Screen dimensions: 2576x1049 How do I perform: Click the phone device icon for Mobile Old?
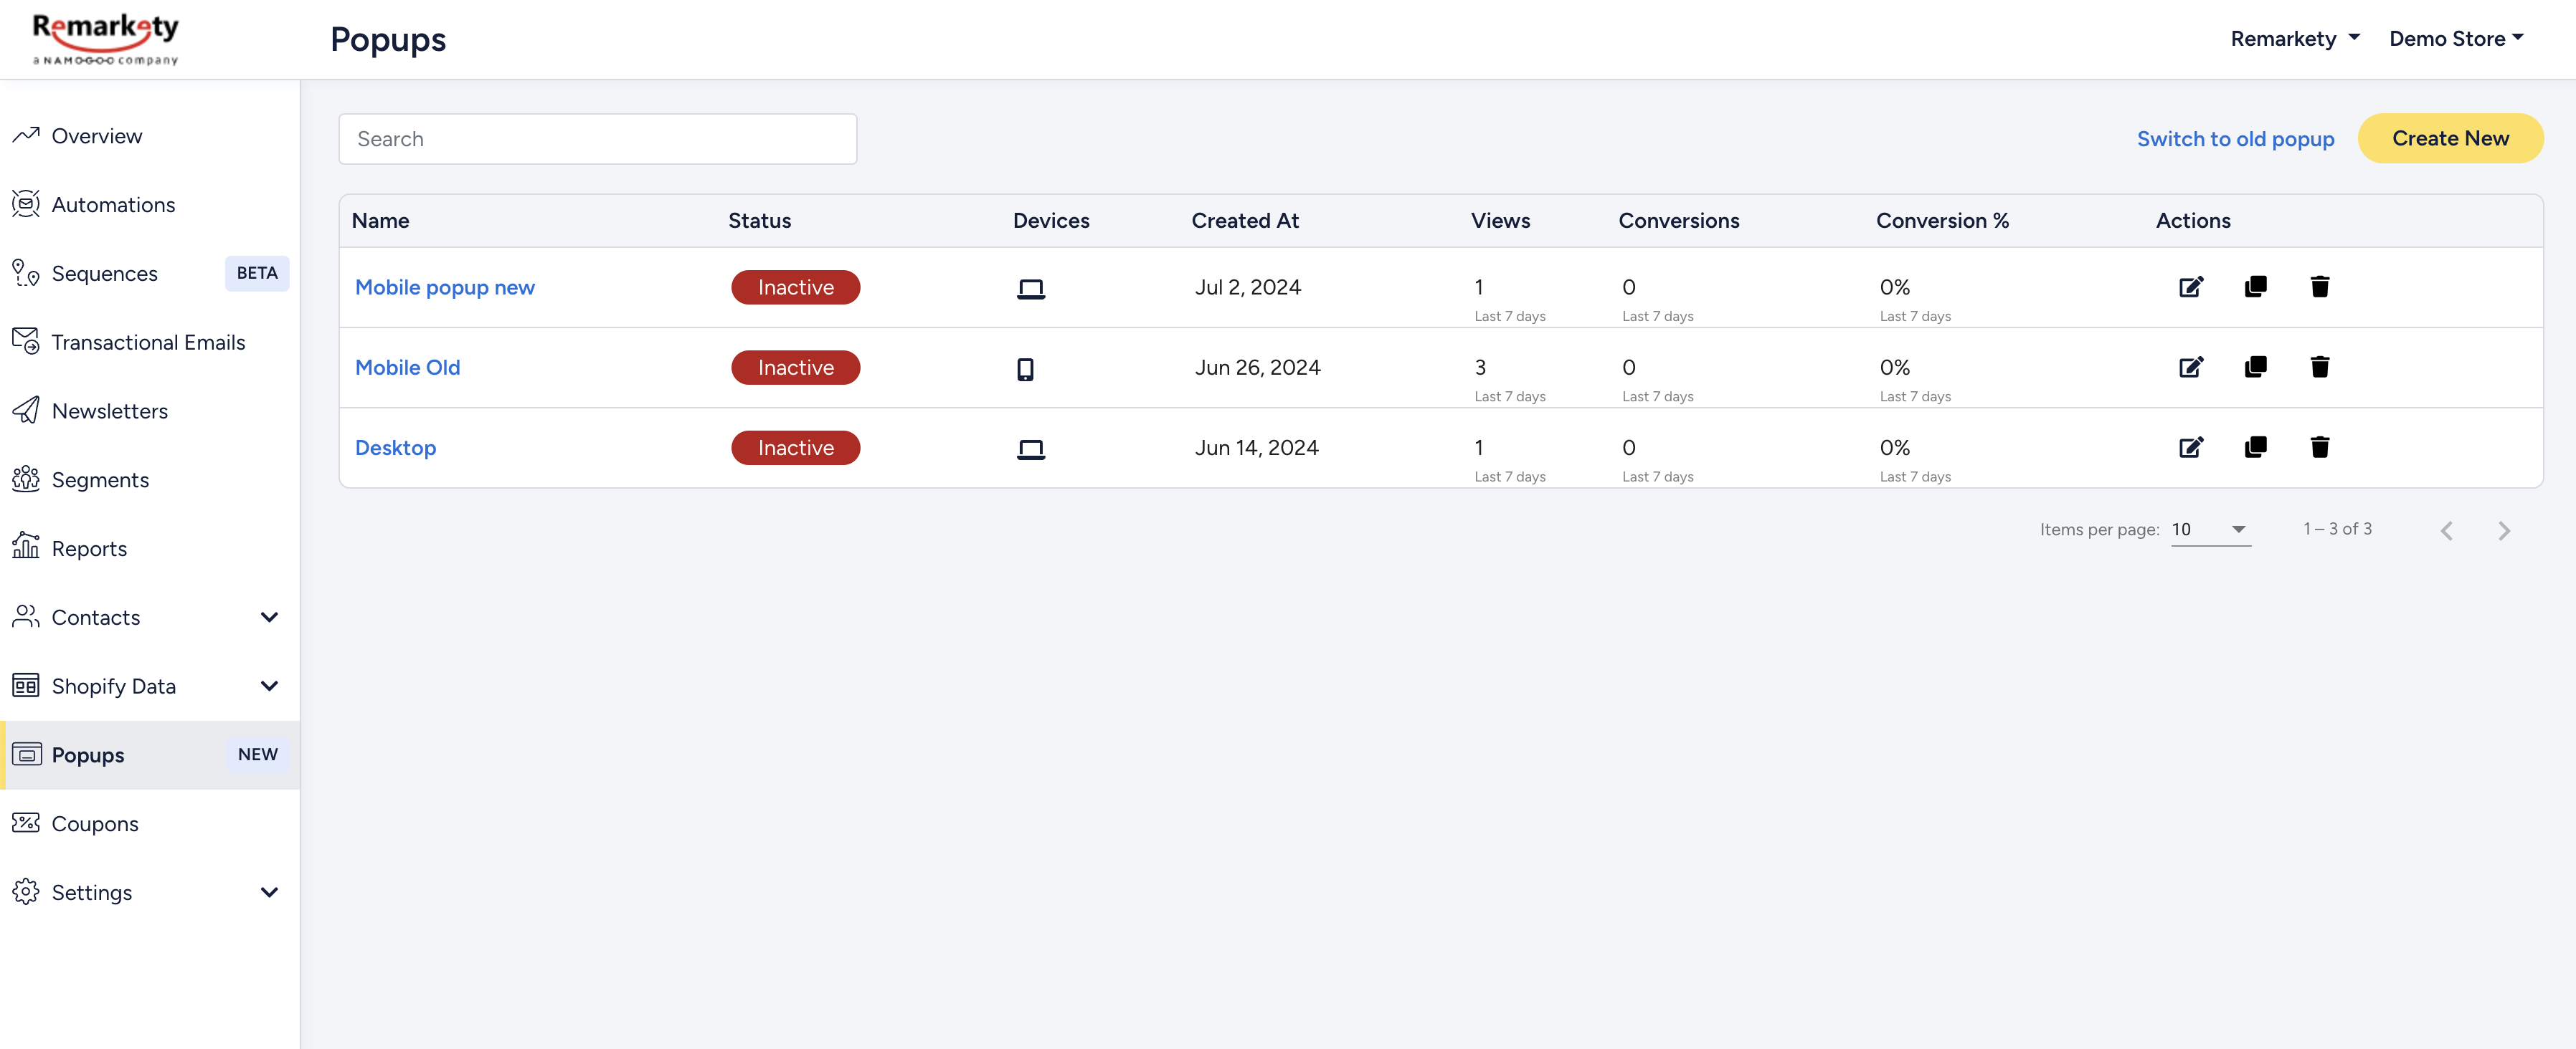point(1025,370)
